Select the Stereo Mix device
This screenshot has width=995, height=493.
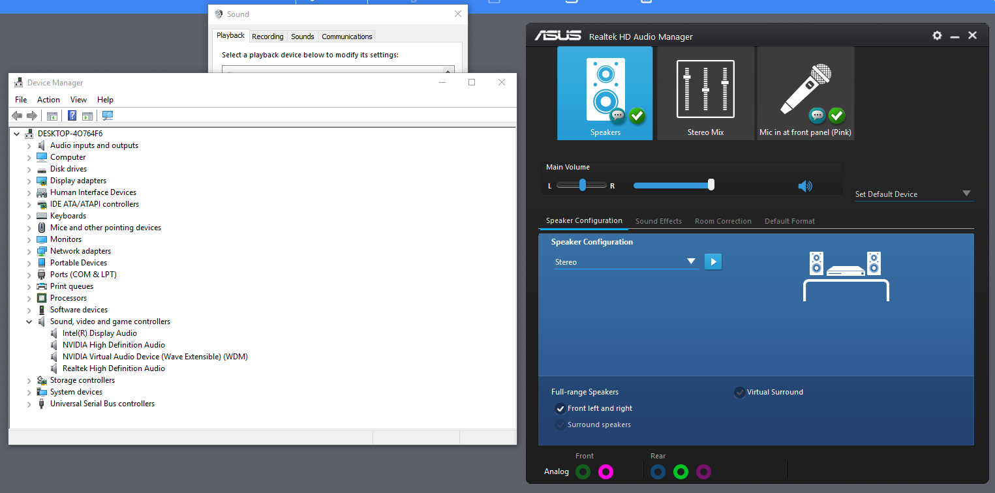(705, 91)
